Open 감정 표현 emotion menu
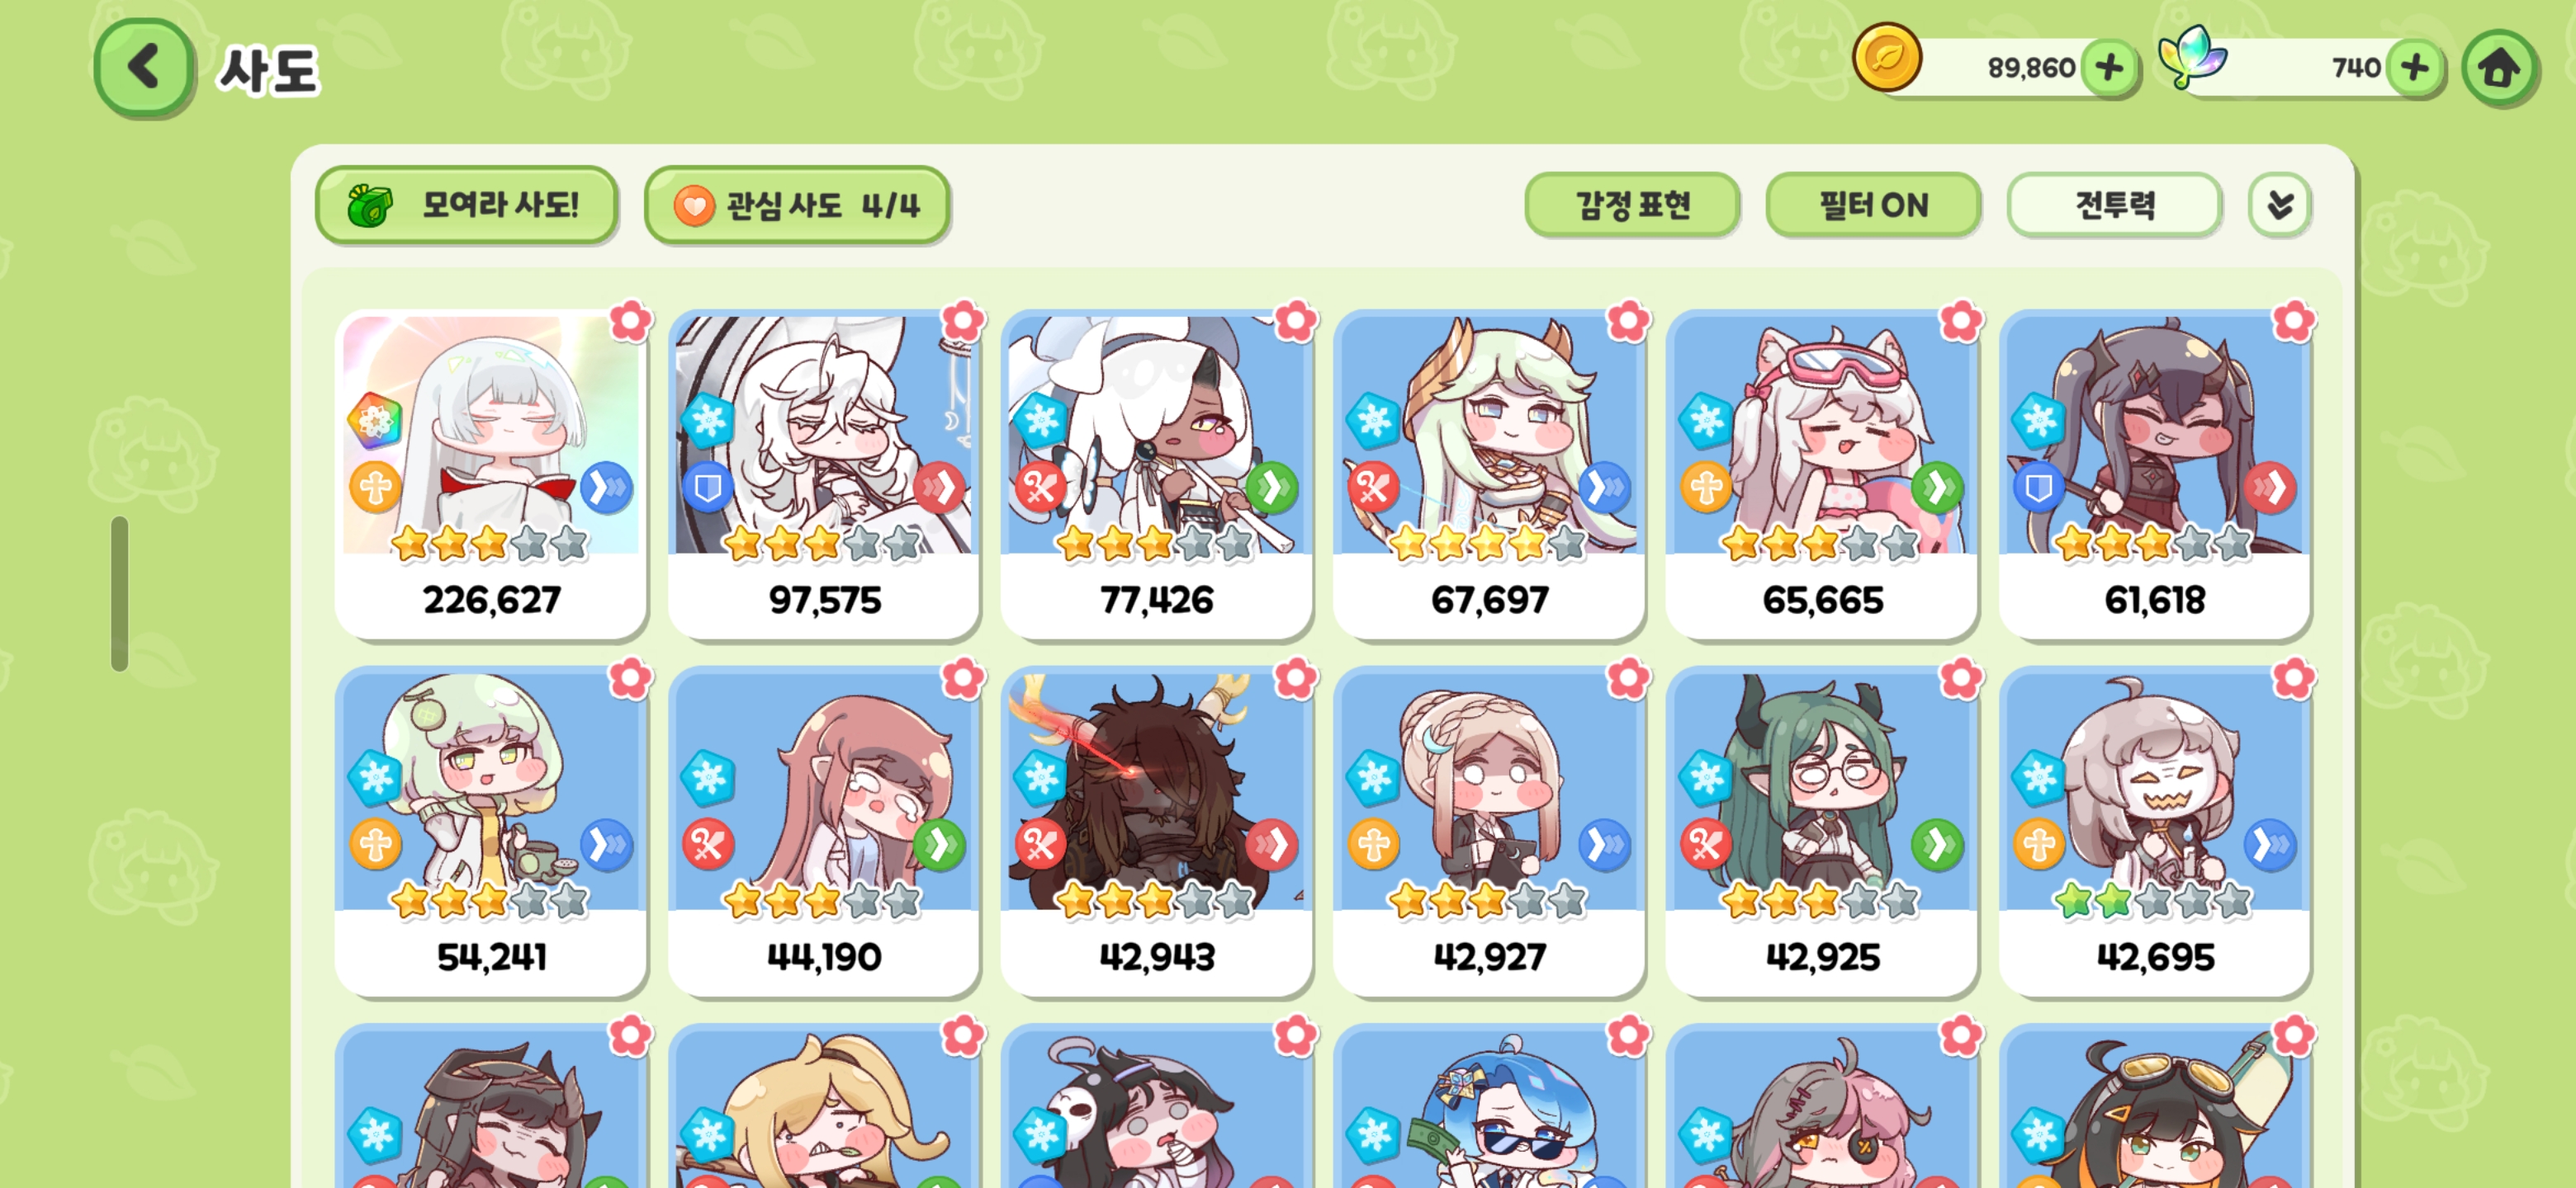 (1632, 205)
